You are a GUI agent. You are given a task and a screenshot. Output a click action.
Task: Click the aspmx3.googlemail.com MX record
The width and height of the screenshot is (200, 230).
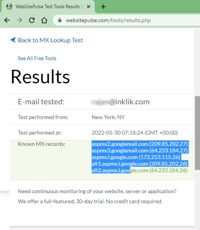coord(140,151)
